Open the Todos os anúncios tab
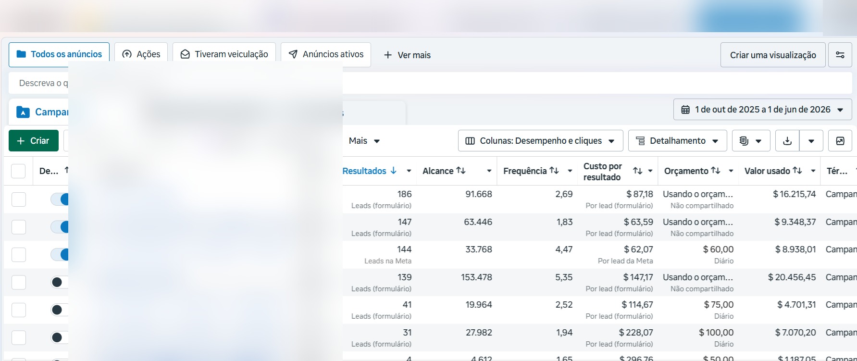Image resolution: width=857 pixels, height=361 pixels. (59, 54)
